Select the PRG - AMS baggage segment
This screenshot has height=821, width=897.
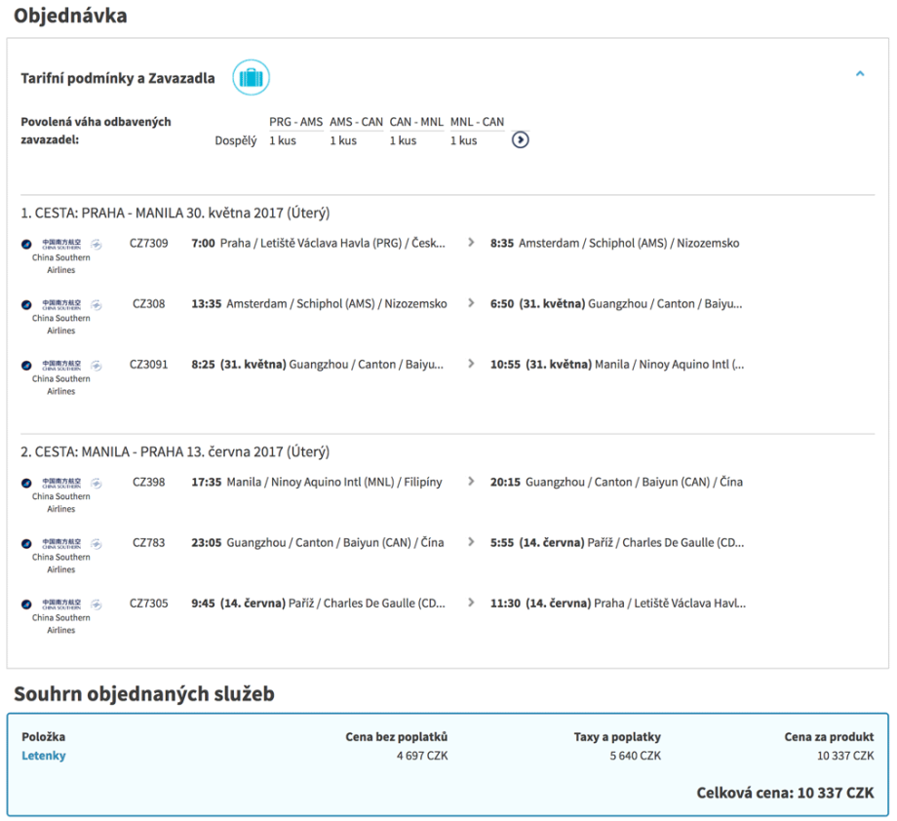pyautogui.click(x=295, y=122)
